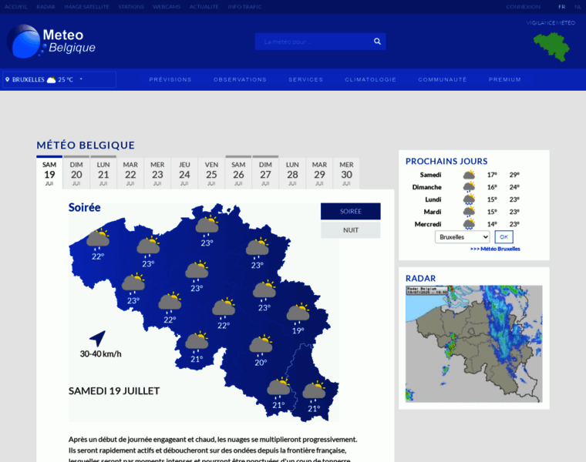Open the Prévisions menu
This screenshot has height=462, width=586.
pos(170,79)
